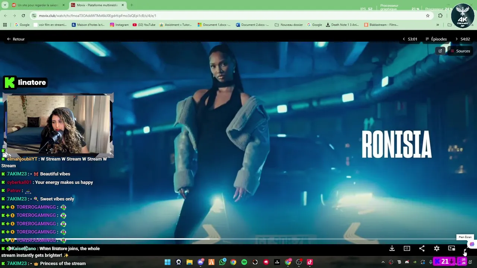
Task: Open 'voir film en streami...' bookmark
Action: click(50, 25)
